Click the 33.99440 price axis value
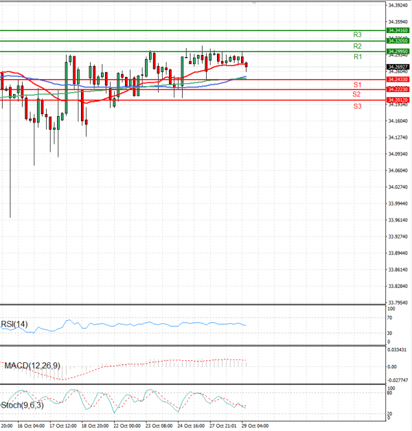The width and height of the screenshot is (412, 431). pyautogui.click(x=398, y=203)
